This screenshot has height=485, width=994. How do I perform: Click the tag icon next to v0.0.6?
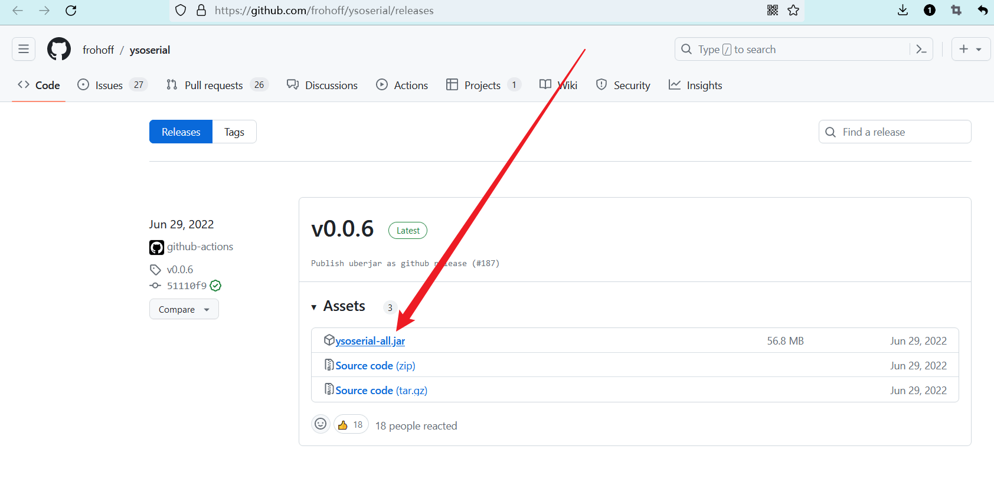(x=155, y=270)
